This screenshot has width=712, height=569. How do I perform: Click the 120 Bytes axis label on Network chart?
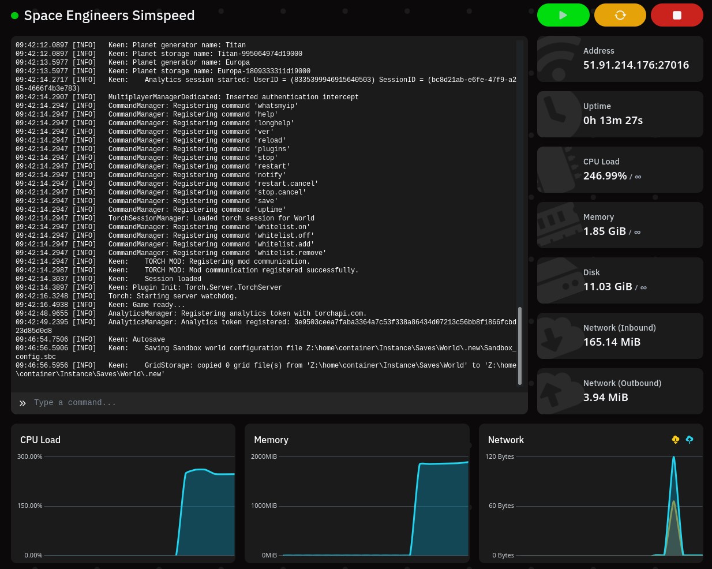[x=500, y=456]
